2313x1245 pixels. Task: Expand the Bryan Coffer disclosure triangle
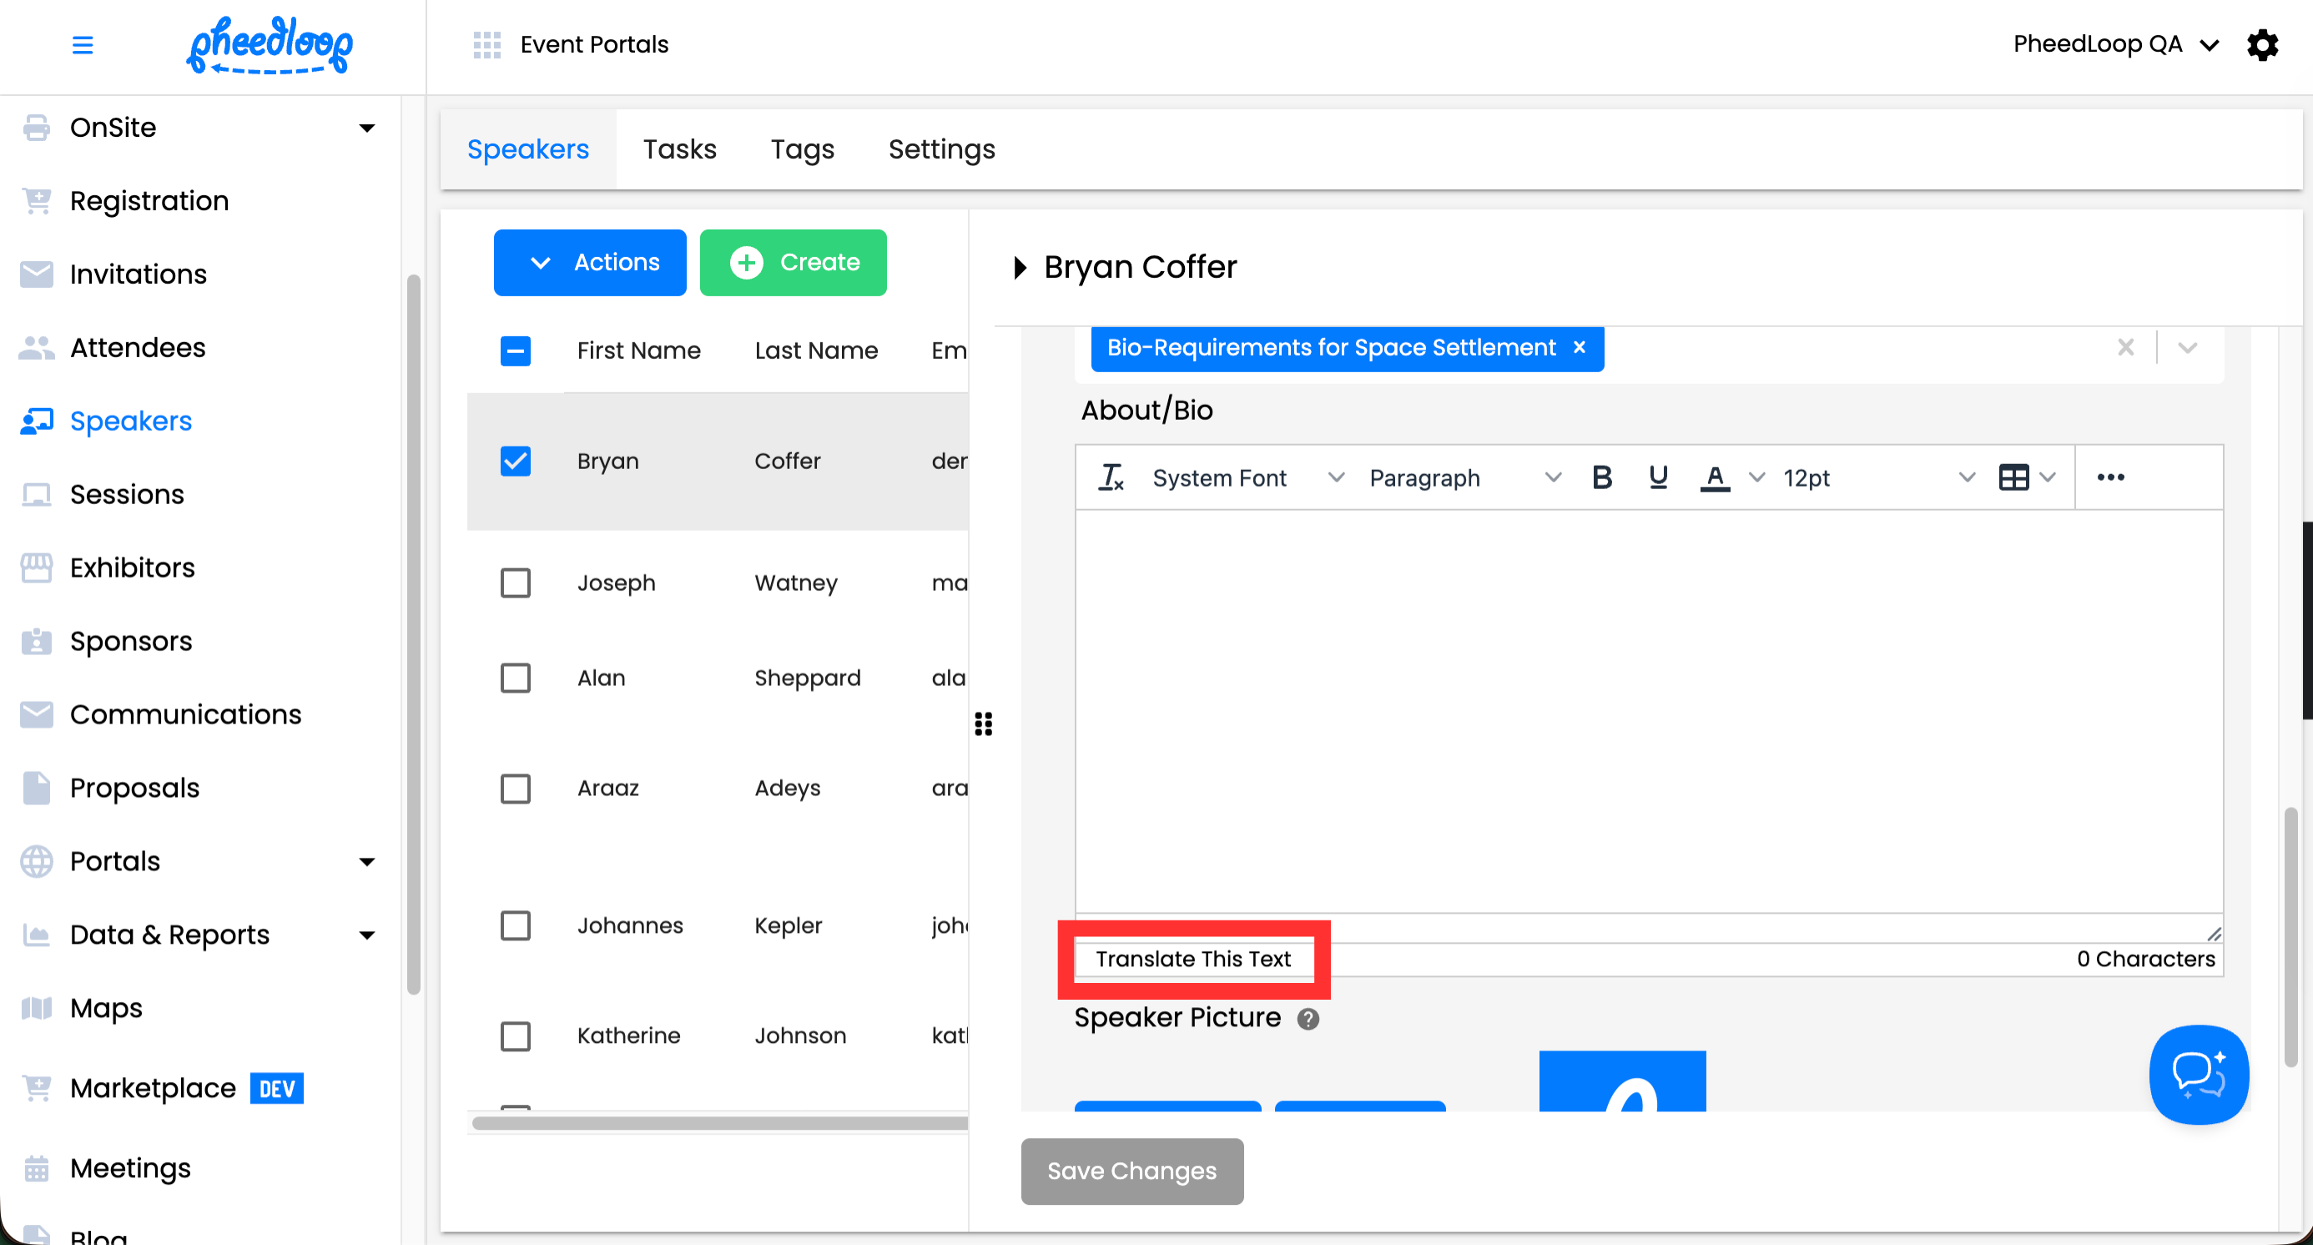coord(1020,268)
